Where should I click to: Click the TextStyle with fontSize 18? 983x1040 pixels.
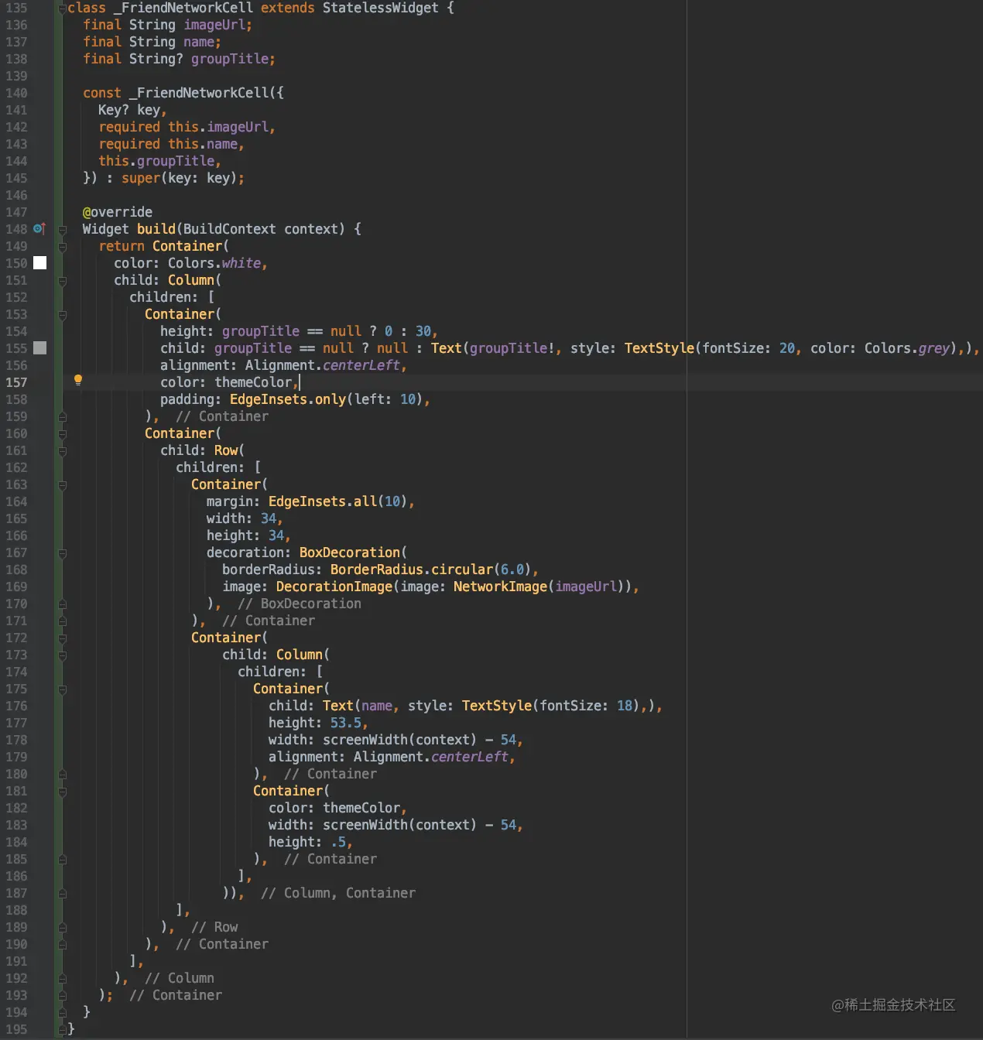497,706
